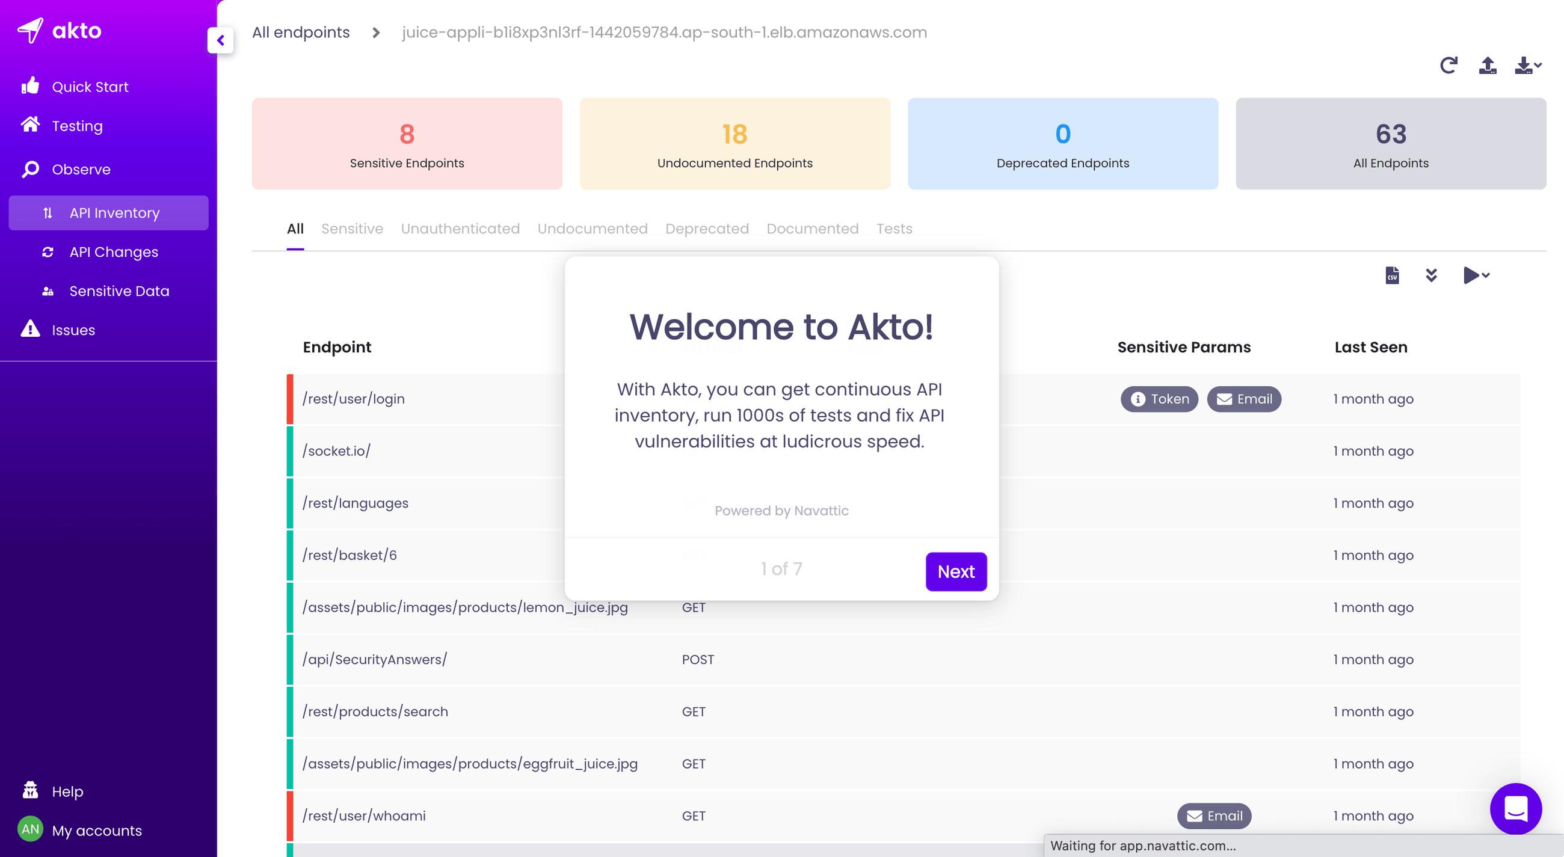Open the live chat bubble

coord(1516,809)
